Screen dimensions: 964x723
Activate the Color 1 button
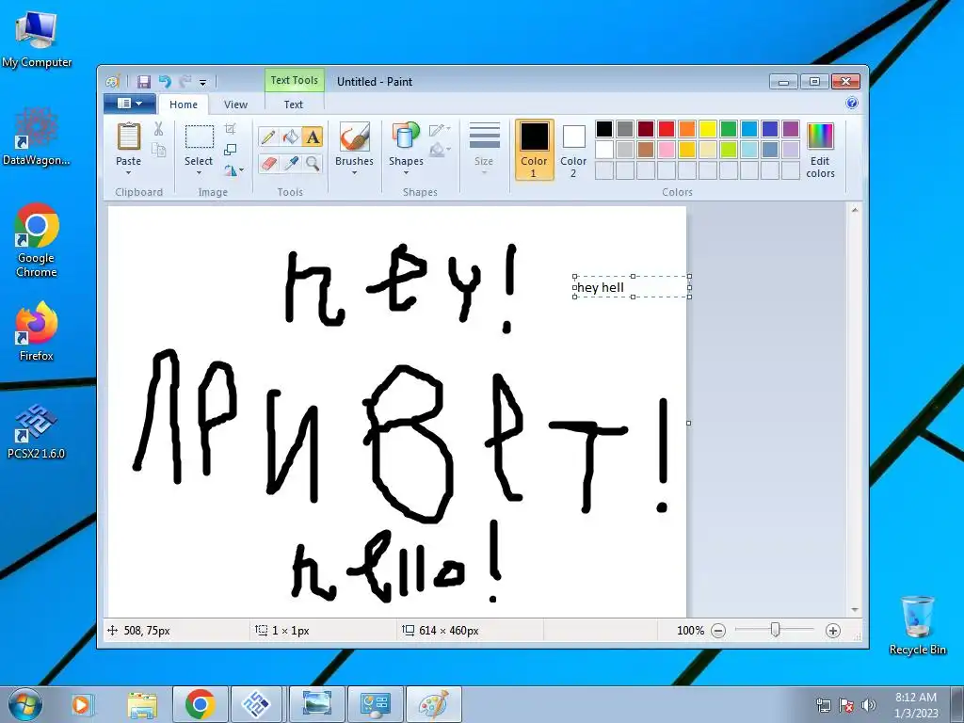(x=535, y=150)
